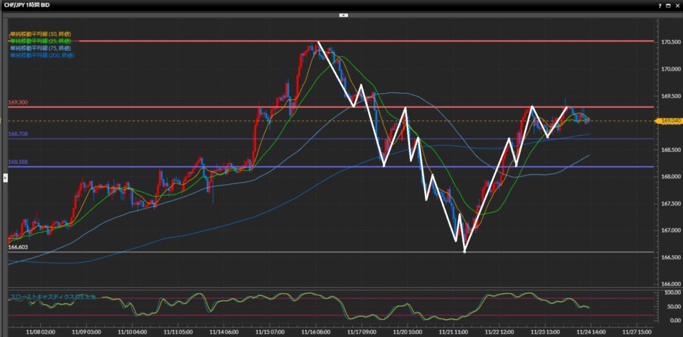Screen dimensions: 683x337
Task: Click the 75-period moving average label
Action: coord(40,48)
